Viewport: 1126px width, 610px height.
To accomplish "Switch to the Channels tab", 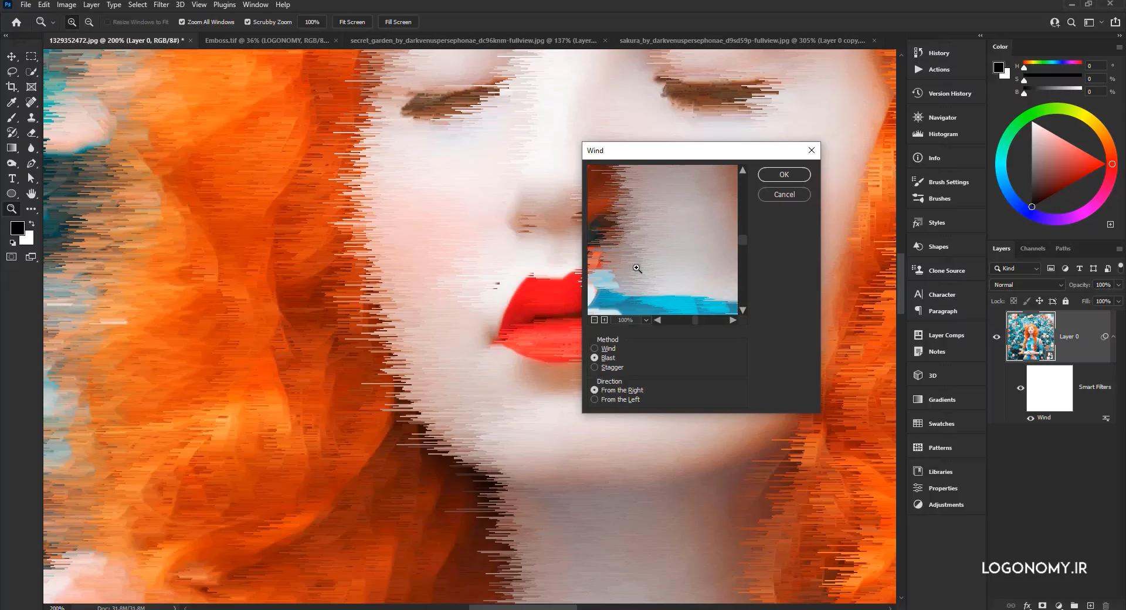I will click(1032, 249).
